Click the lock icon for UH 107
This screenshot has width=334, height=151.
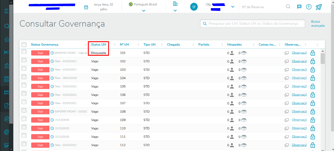click(313, 103)
